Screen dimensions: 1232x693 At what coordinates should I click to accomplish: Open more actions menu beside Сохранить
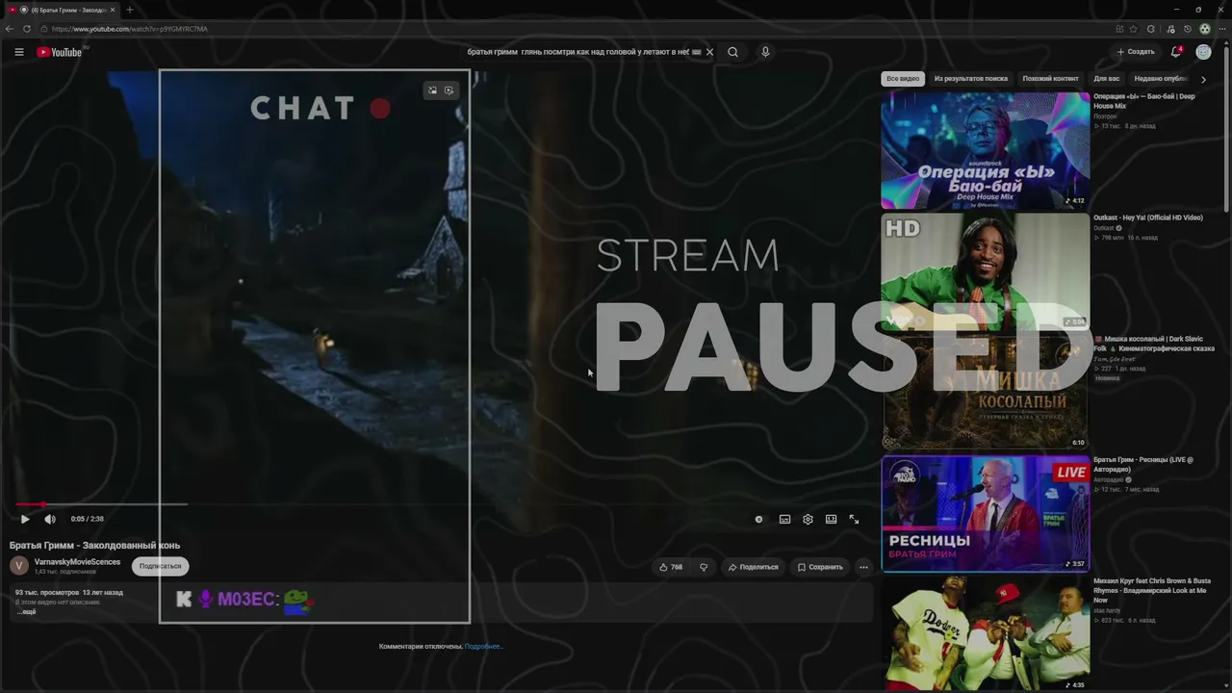(x=863, y=567)
